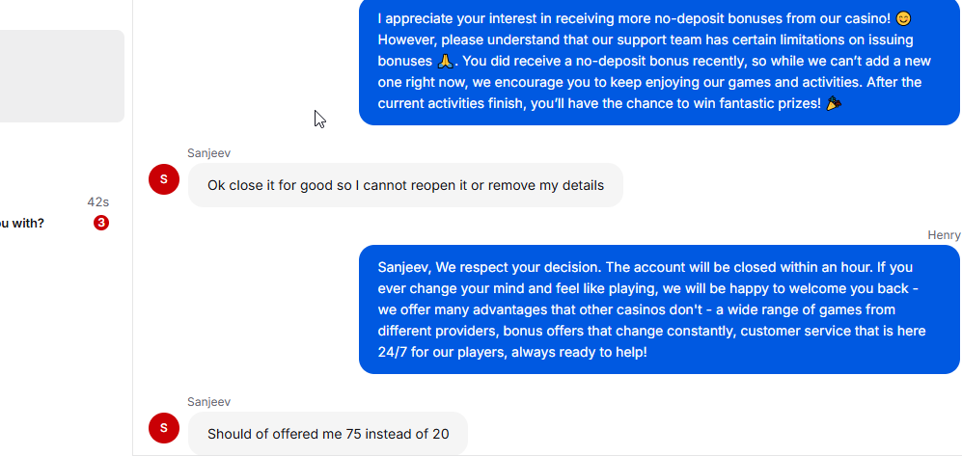Click Sanjeev's avatar beside "Should of offered" message
962x456 pixels.
(x=164, y=428)
